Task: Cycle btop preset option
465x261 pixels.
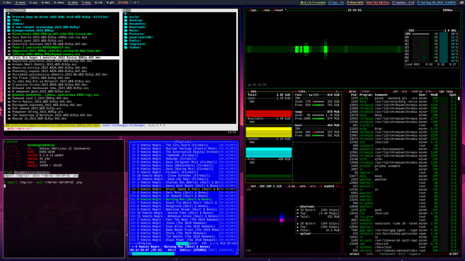Action: 280,10
